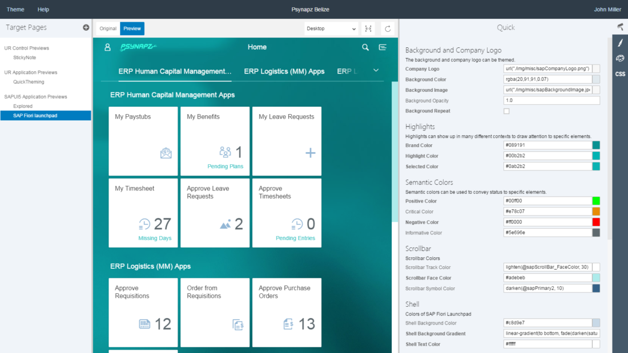Open the Desktop device dropdown

point(331,29)
